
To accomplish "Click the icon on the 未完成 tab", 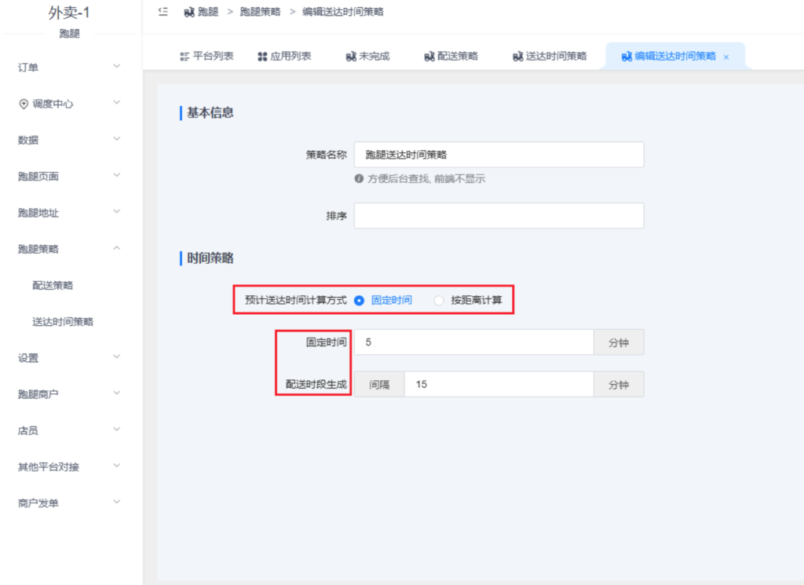I will [350, 56].
